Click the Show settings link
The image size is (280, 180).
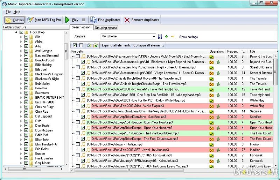coord(188,37)
